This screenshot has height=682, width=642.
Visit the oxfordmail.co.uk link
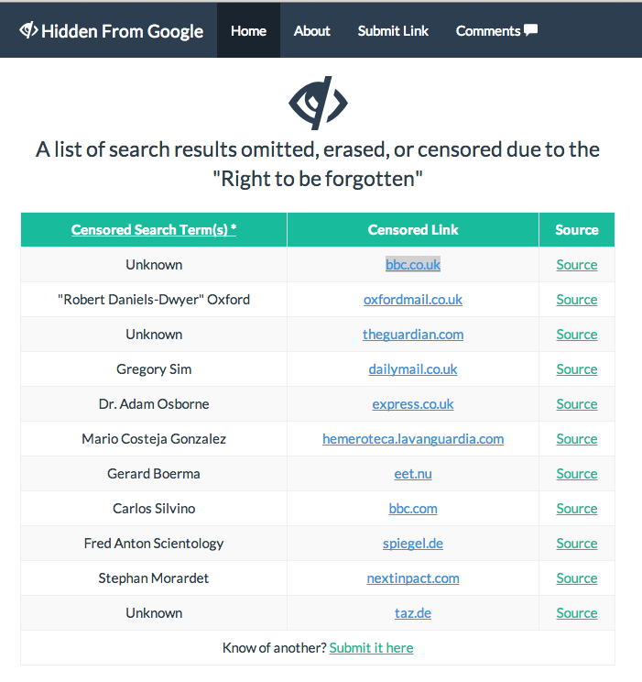pyautogui.click(x=413, y=300)
